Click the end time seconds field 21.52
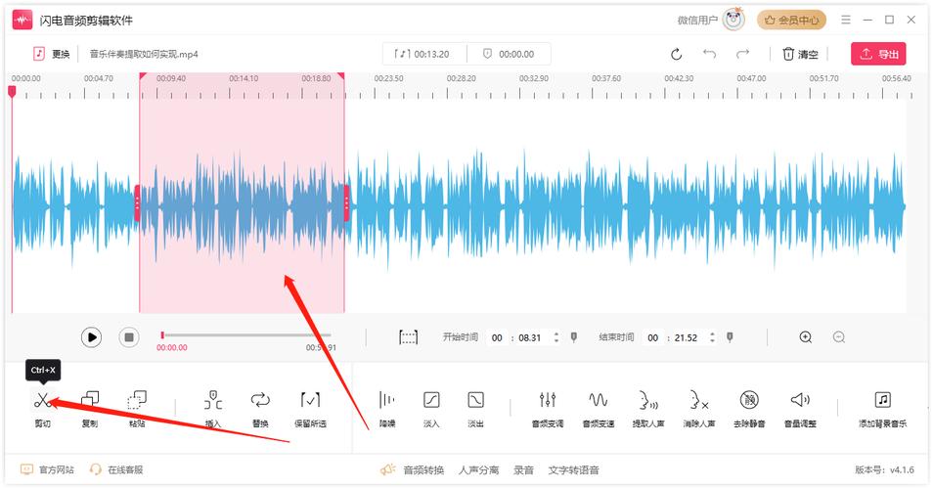The width and height of the screenshot is (933, 489). click(686, 337)
